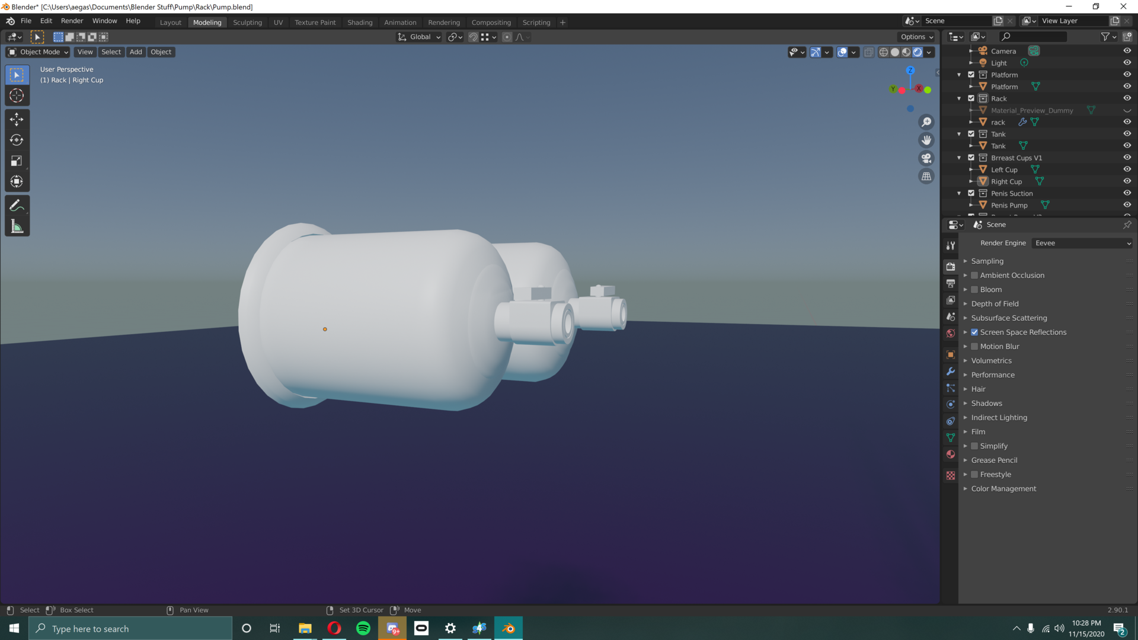Open the Modifiers properties tab
1138x640 pixels.
[951, 371]
